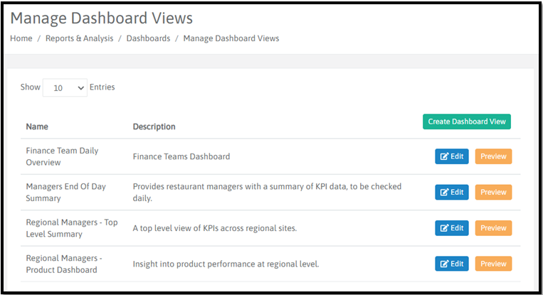This screenshot has height=295, width=543.
Task: Open the Show entries count dropdown
Action: [65, 87]
